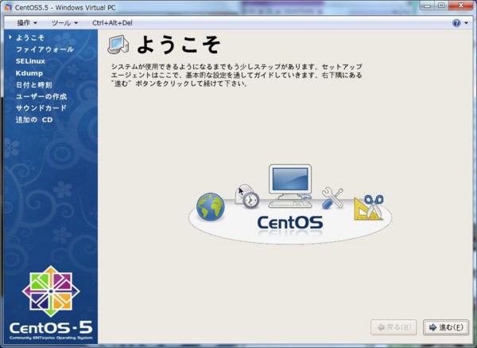This screenshot has height=348, width=477.
Task: Click the CentOS text logo in the graphic
Action: [x=290, y=223]
